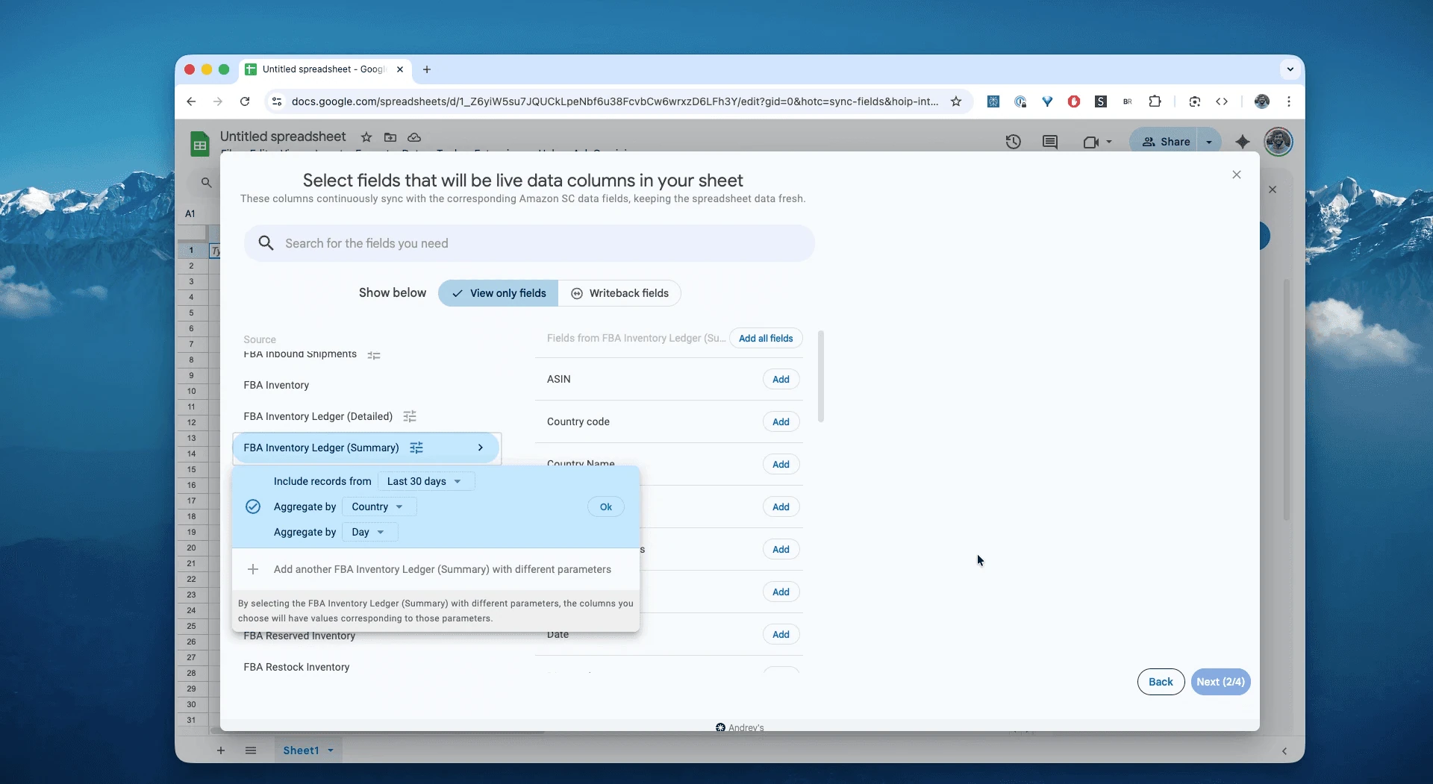Image resolution: width=1433 pixels, height=784 pixels.
Task: Close the field selection dialog
Action: pyautogui.click(x=1237, y=175)
